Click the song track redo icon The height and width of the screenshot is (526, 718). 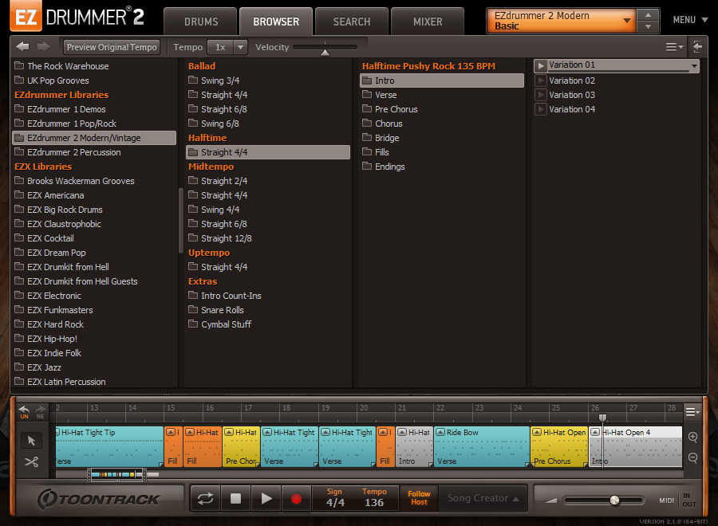point(41,412)
